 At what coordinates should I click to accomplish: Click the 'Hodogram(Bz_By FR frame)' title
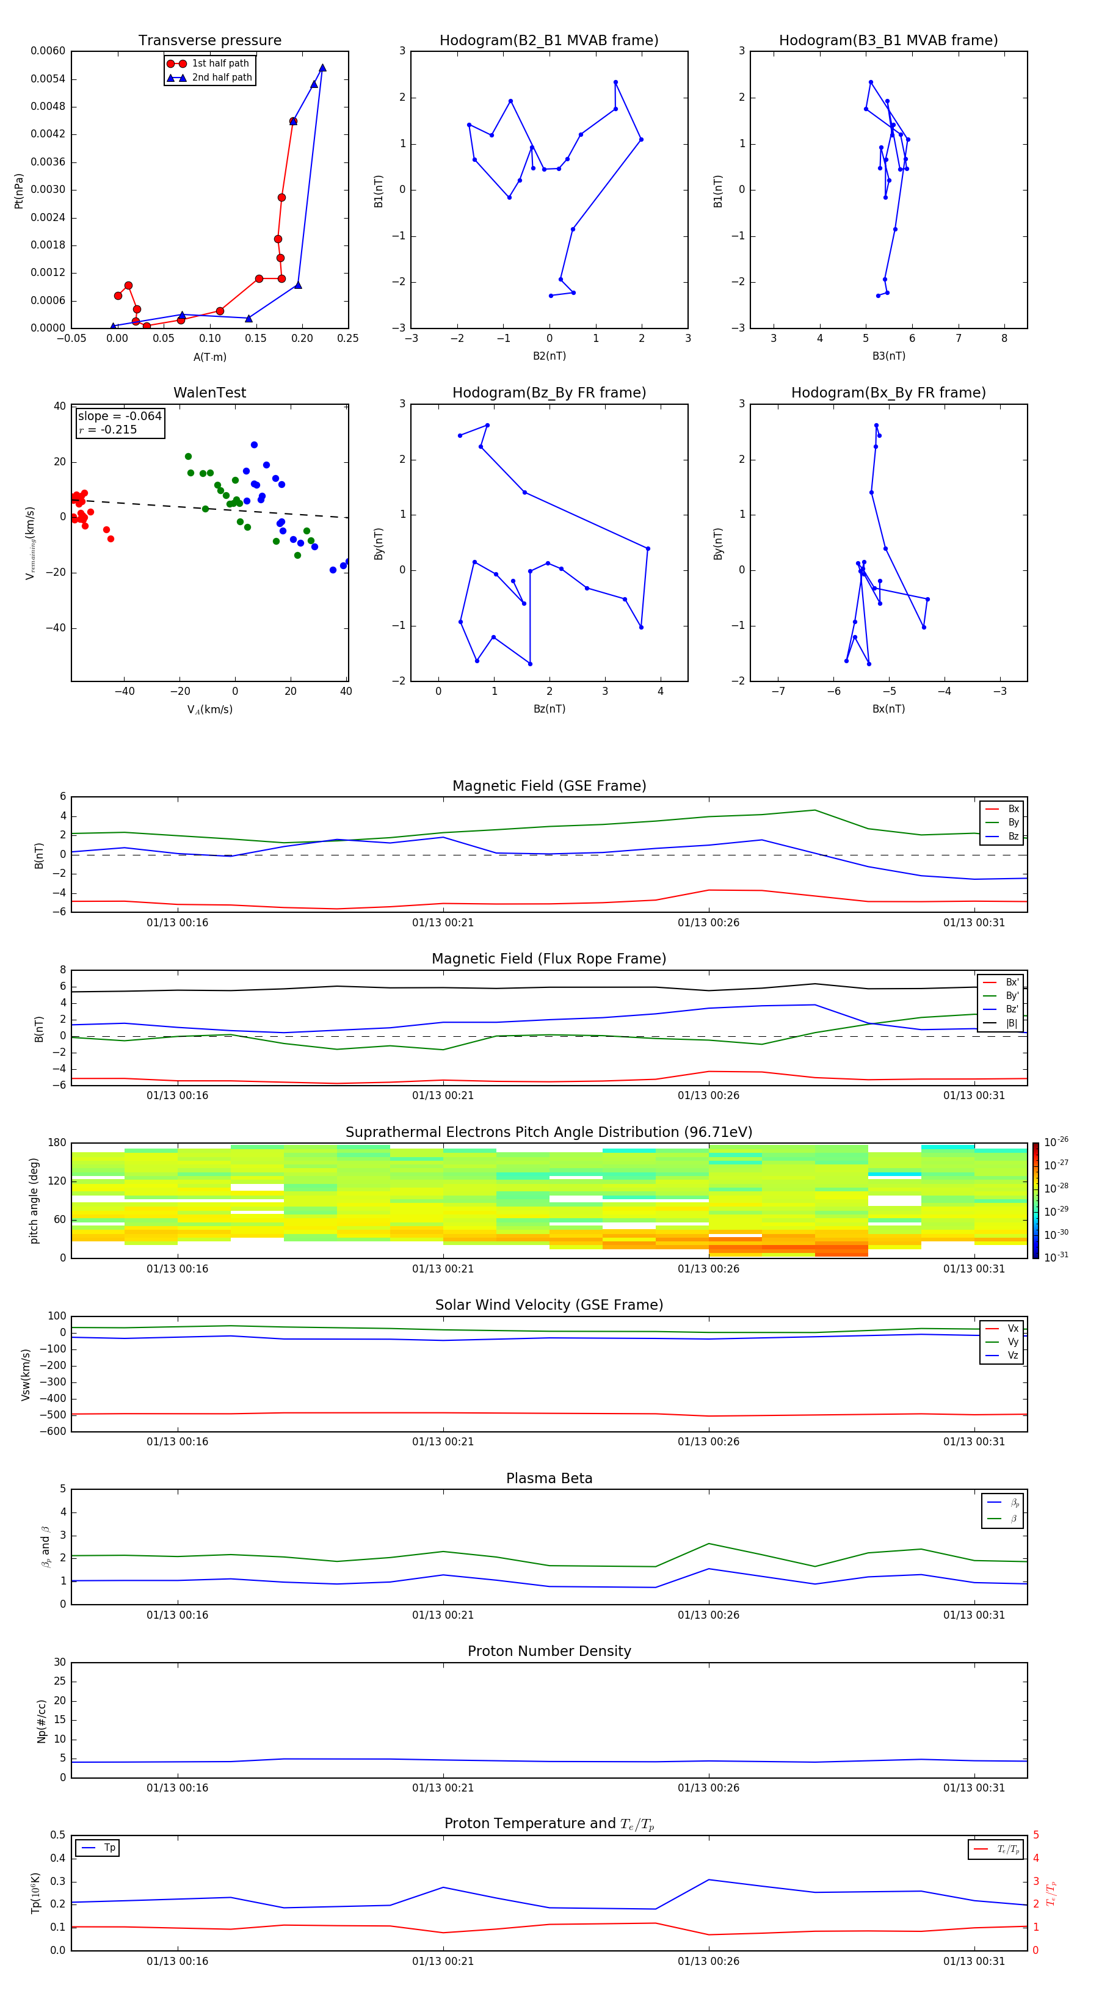549,393
